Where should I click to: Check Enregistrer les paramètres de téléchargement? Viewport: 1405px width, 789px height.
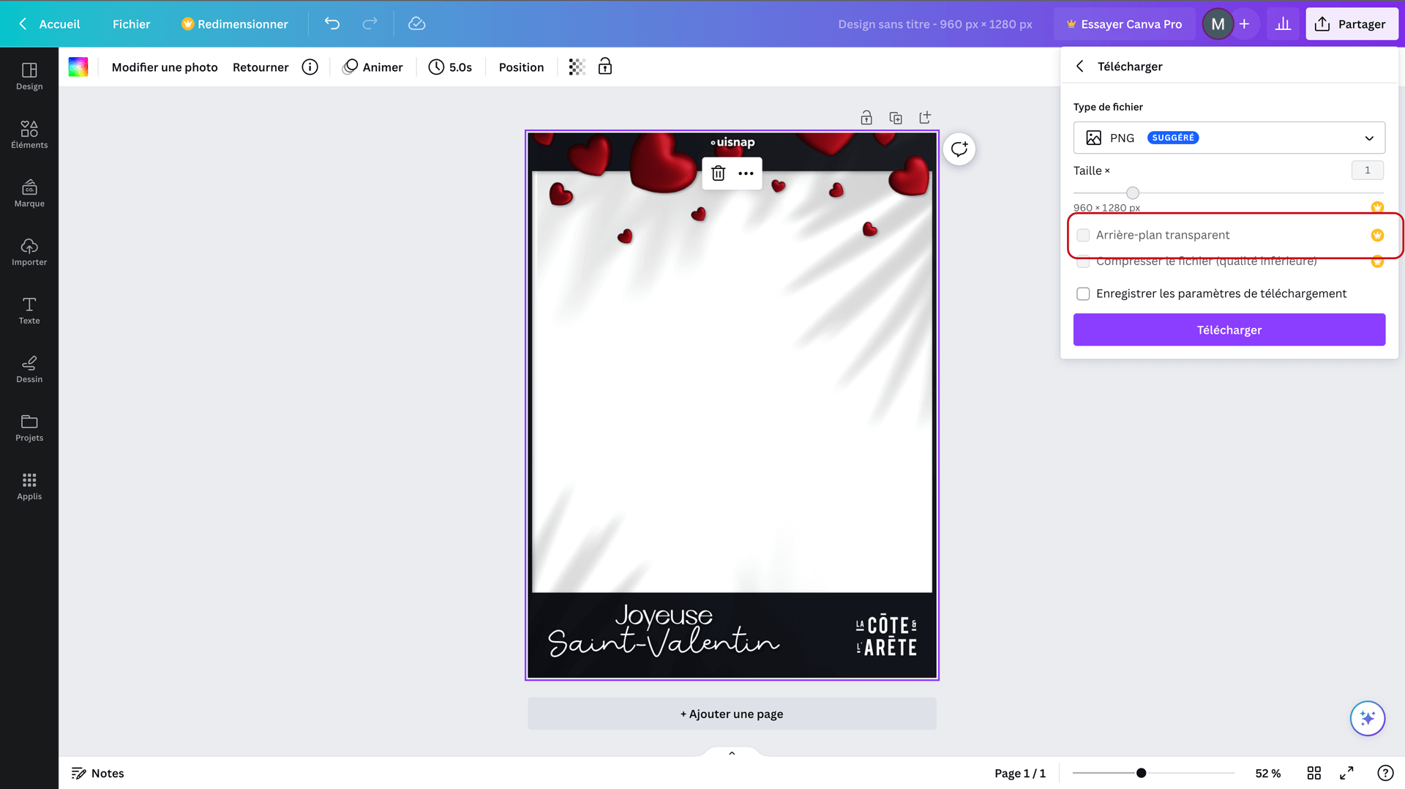(x=1083, y=293)
